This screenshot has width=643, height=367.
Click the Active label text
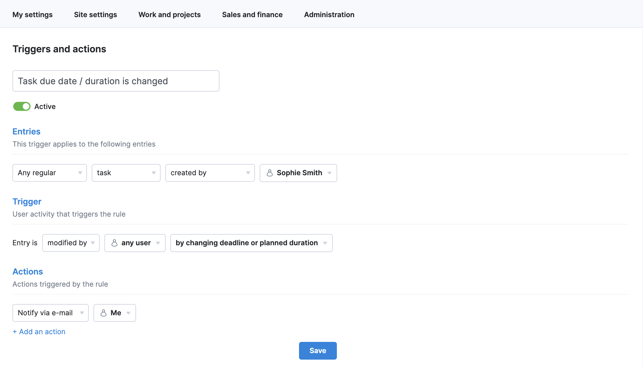[45, 106]
